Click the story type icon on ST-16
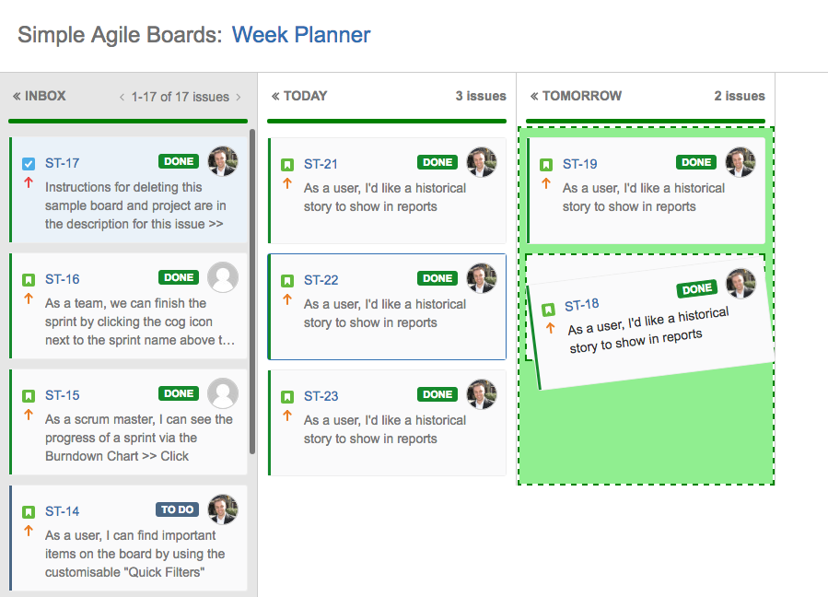Viewport: 828px width, 597px height. 29,279
